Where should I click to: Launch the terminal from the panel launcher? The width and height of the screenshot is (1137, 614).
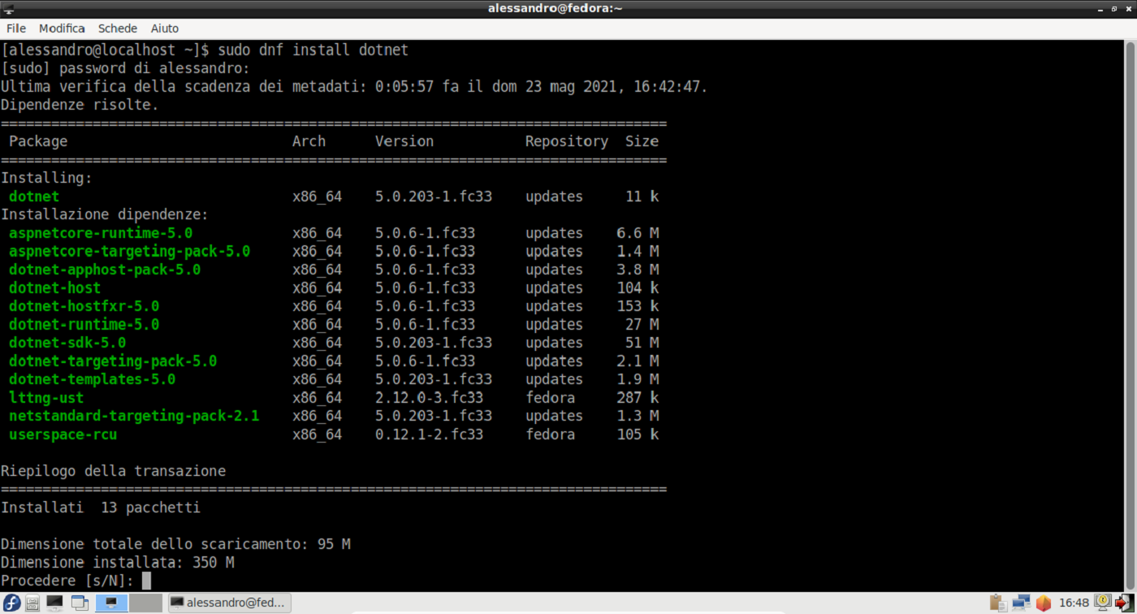[54, 603]
